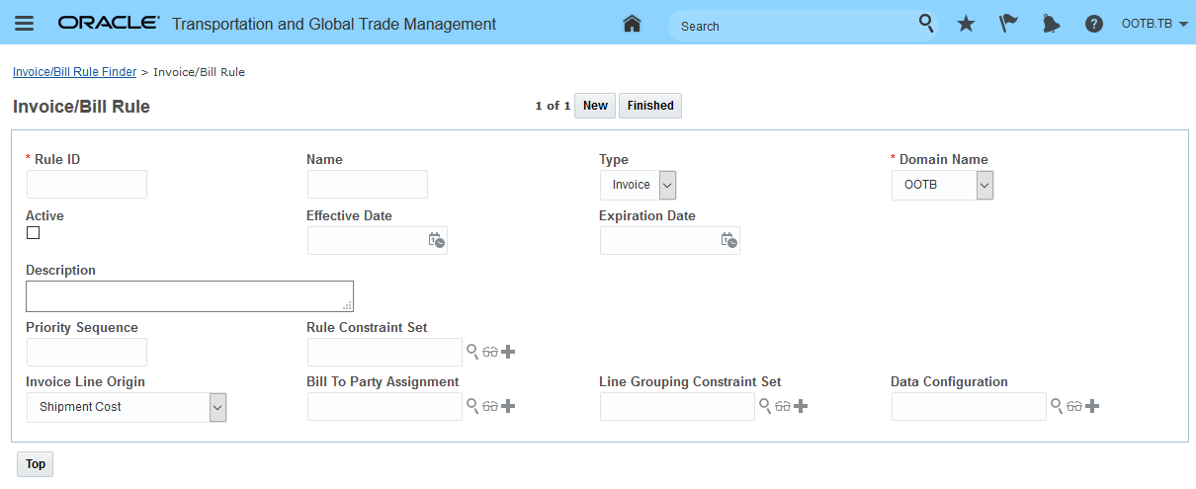View the Bill To Party Assignment glasses icon
This screenshot has width=1196, height=489.
pos(490,406)
